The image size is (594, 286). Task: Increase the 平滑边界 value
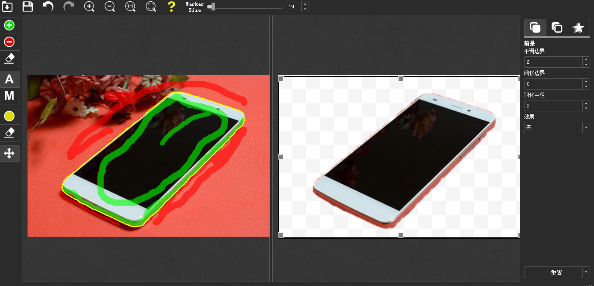pos(586,59)
